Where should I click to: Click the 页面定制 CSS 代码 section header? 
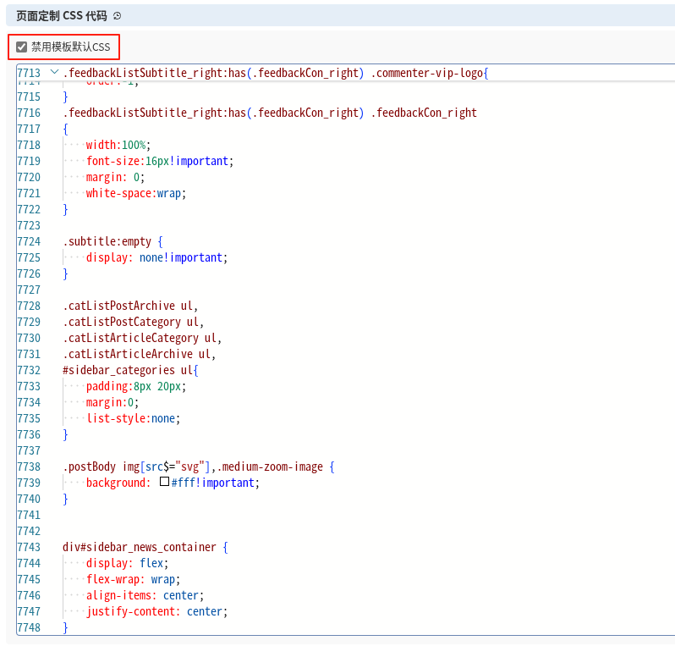click(x=341, y=16)
